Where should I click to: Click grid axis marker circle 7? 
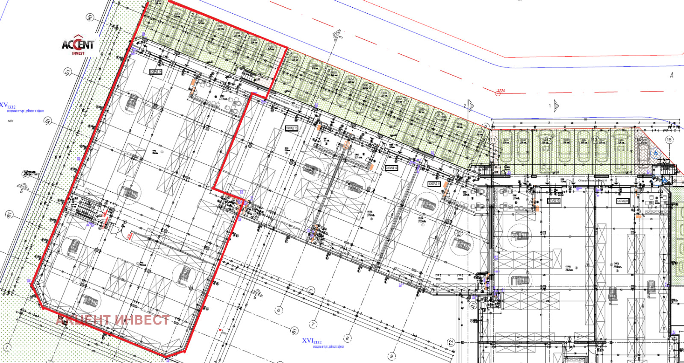313,324
